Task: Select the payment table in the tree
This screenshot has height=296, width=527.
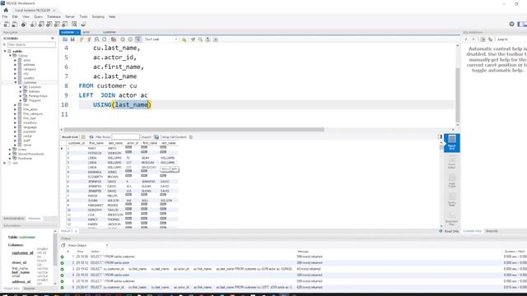Action: (30, 132)
